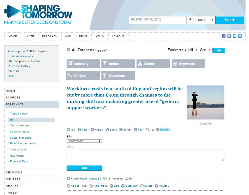Click the Assess icon
This screenshot has width=249, height=195.
(x=158, y=130)
